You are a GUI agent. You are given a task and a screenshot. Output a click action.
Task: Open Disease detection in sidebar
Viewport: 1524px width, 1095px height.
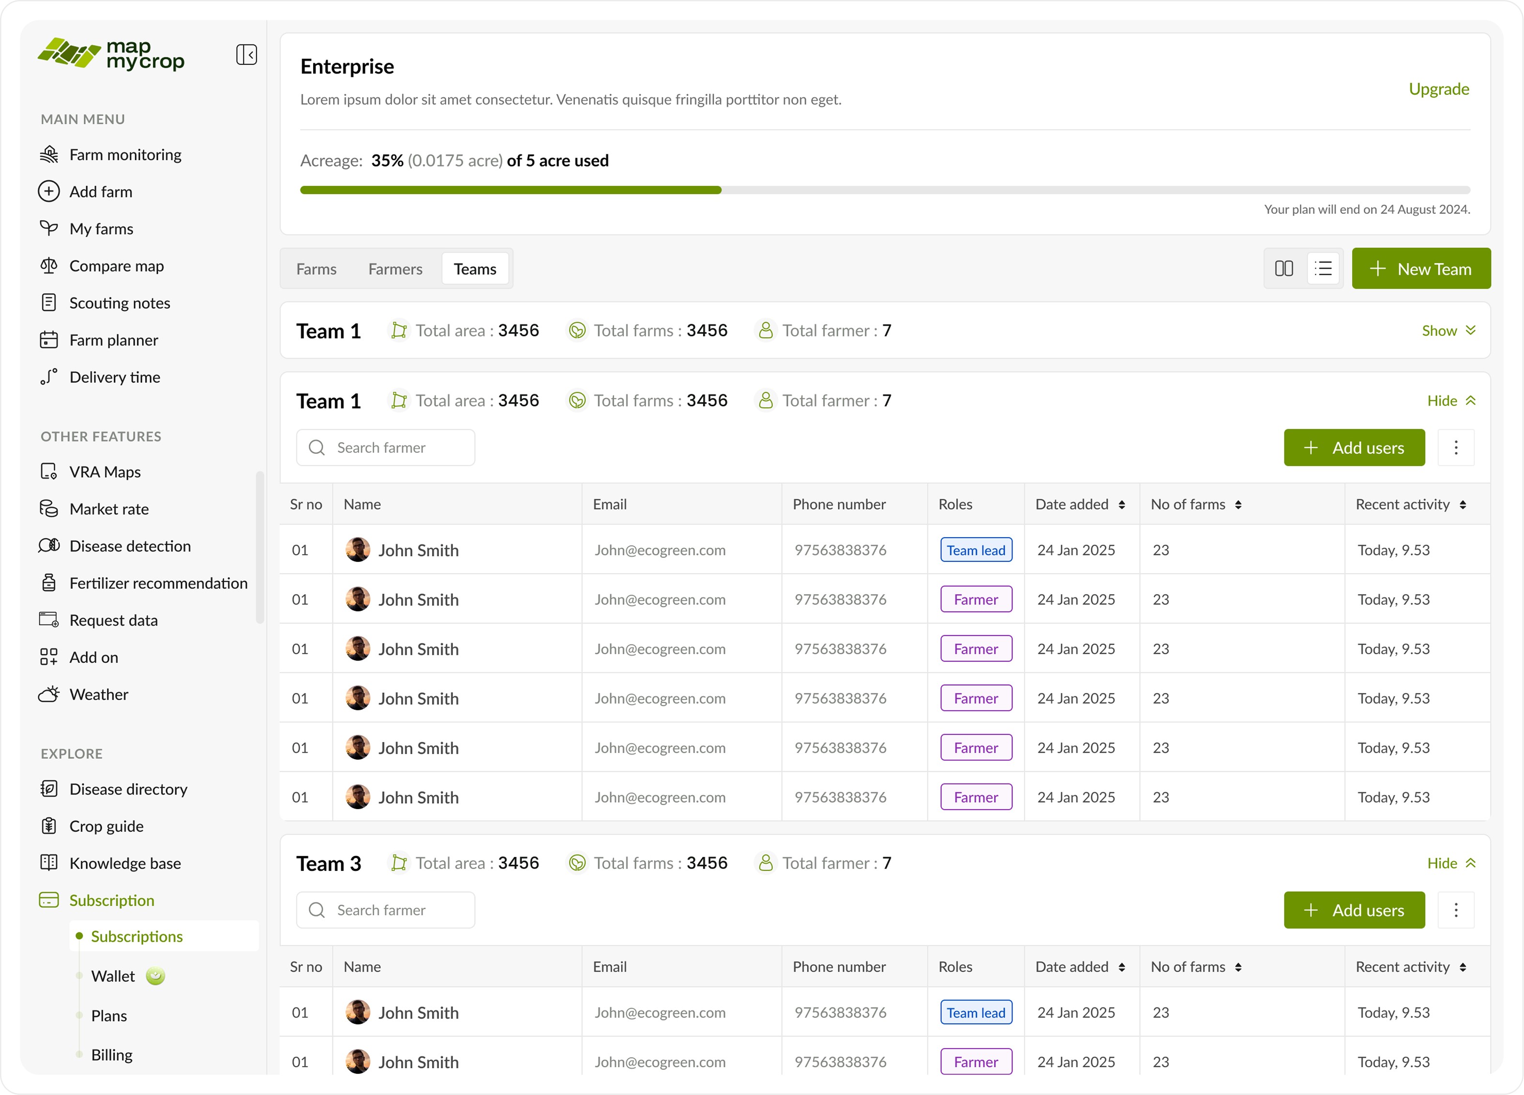(130, 546)
